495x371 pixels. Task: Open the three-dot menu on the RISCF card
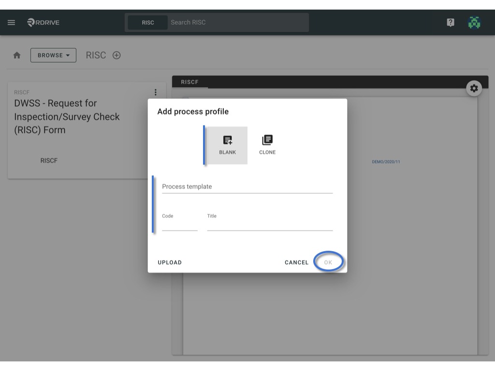[155, 92]
